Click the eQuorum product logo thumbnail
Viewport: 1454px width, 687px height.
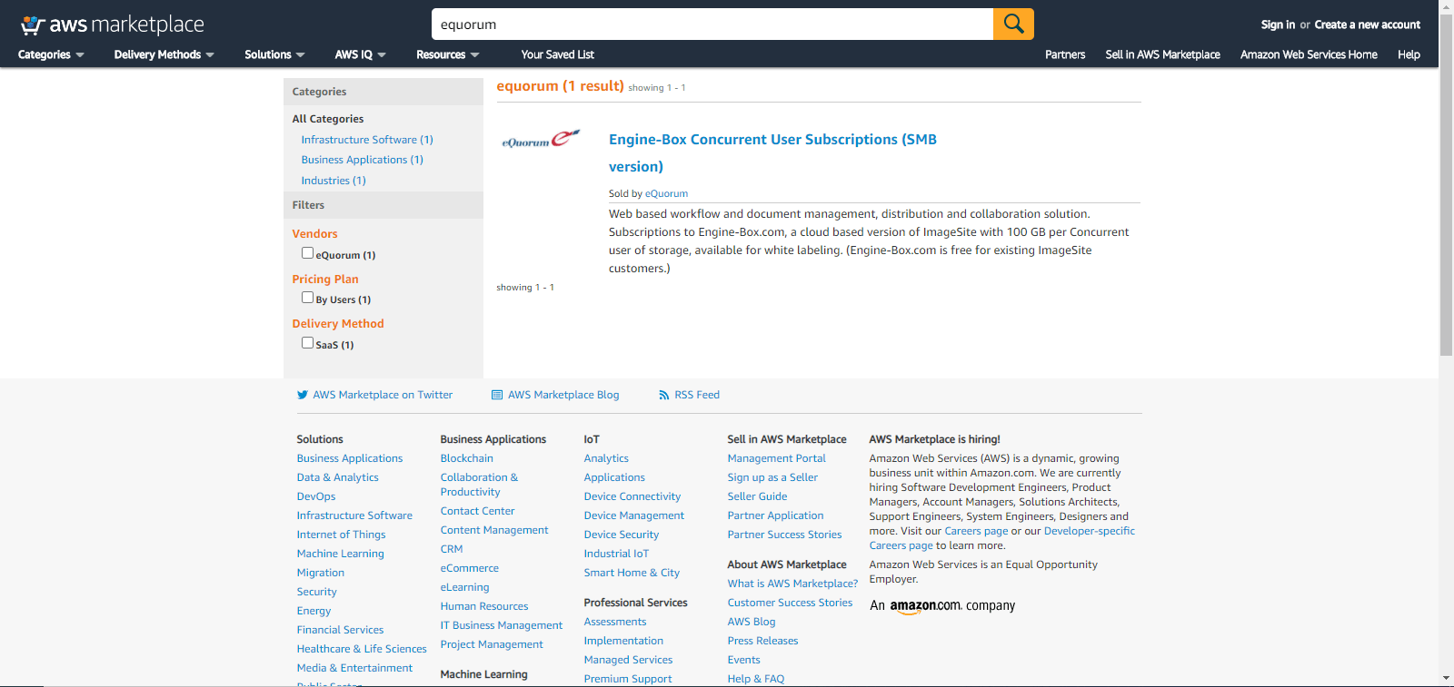pos(541,140)
